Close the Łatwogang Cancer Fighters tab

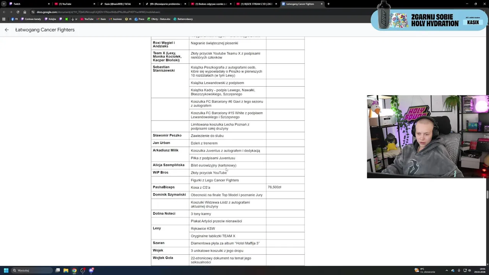tap(322, 4)
